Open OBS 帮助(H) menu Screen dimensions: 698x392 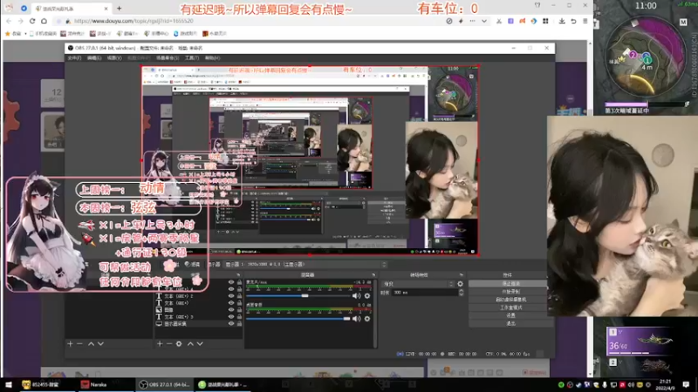point(212,57)
